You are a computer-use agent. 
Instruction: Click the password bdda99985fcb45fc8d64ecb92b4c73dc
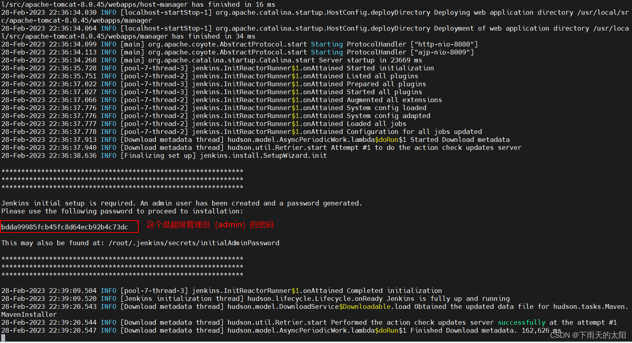pyautogui.click(x=65, y=227)
